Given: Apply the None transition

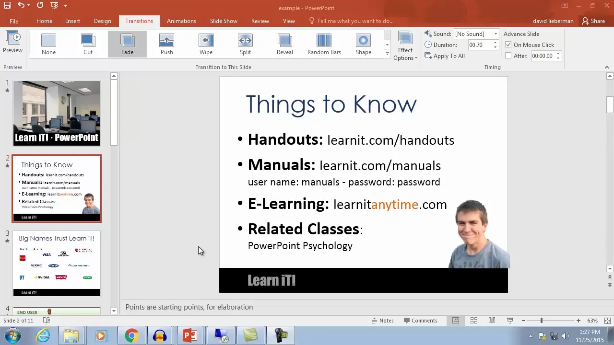Looking at the screenshot, I should (48, 45).
